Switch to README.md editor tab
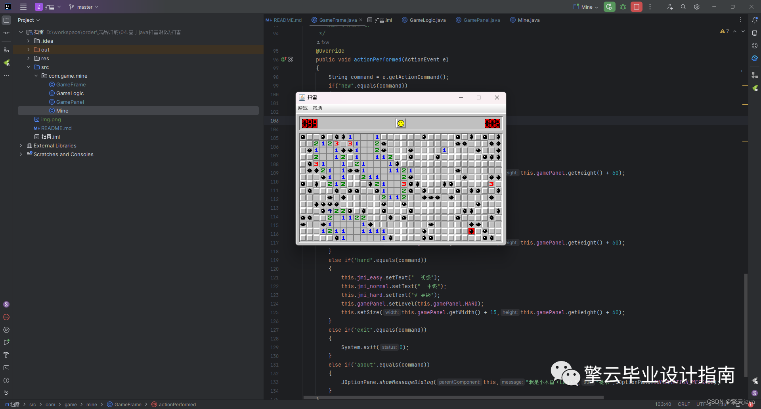Viewport: 761px width, 409px height. point(284,20)
